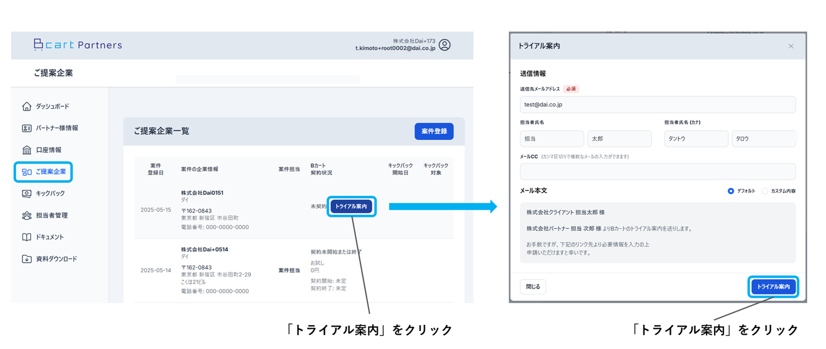This screenshot has height=349, width=826.
Task: Click the 未契約 status text
Action: [319, 207]
